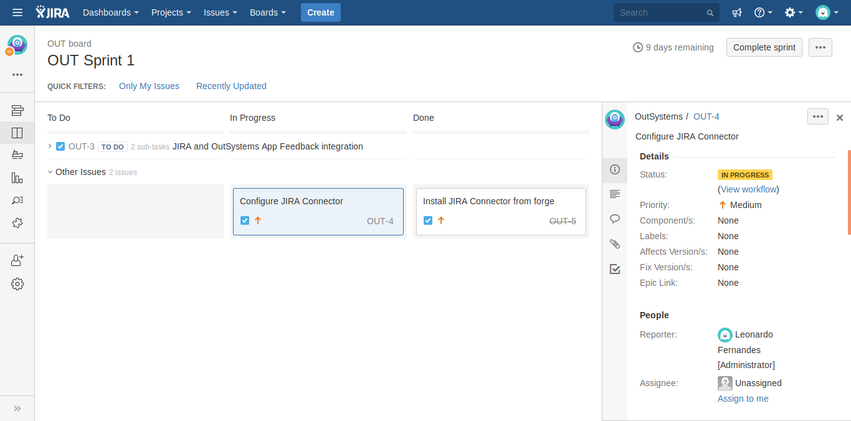851x421 pixels.
Task: Select the Active sprints board icon
Action: tap(17, 132)
